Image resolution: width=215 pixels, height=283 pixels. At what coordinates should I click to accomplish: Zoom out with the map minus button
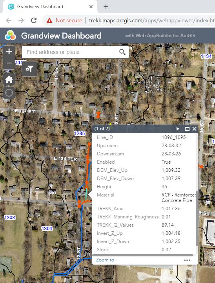[9, 63]
